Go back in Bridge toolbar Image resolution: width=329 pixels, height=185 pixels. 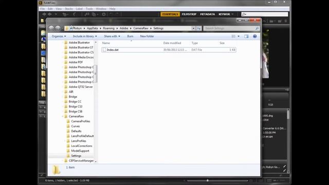coord(44,14)
